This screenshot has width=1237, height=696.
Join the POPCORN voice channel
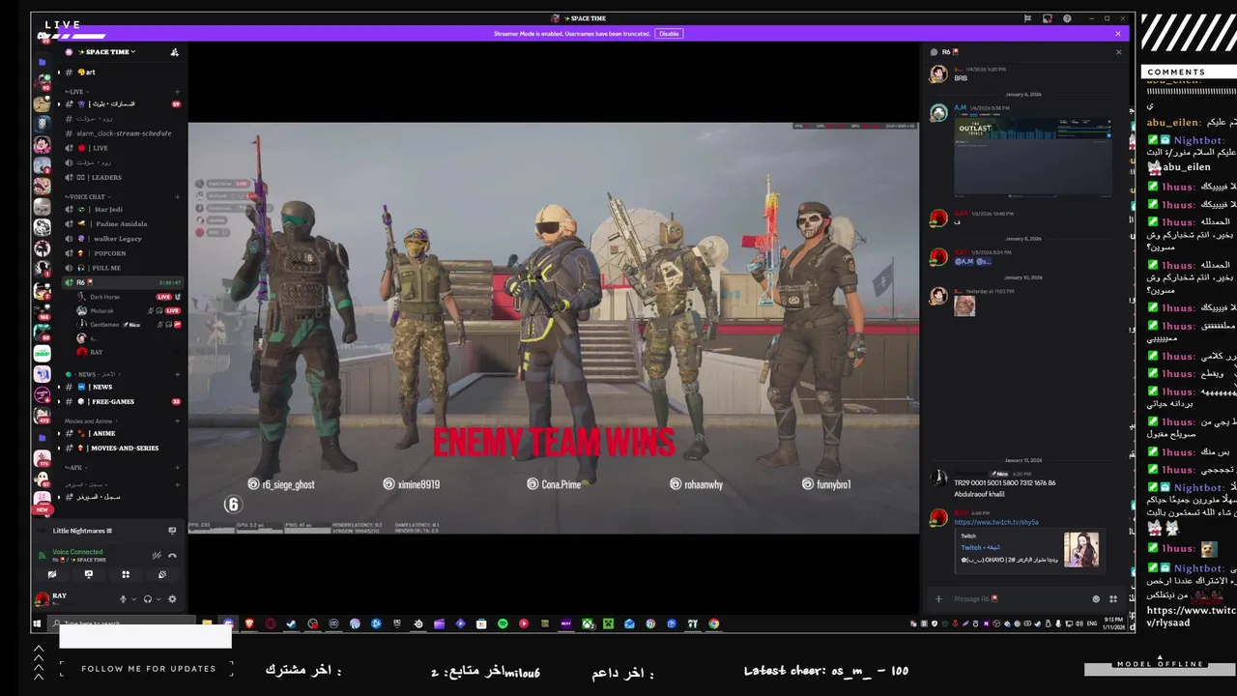121,253
